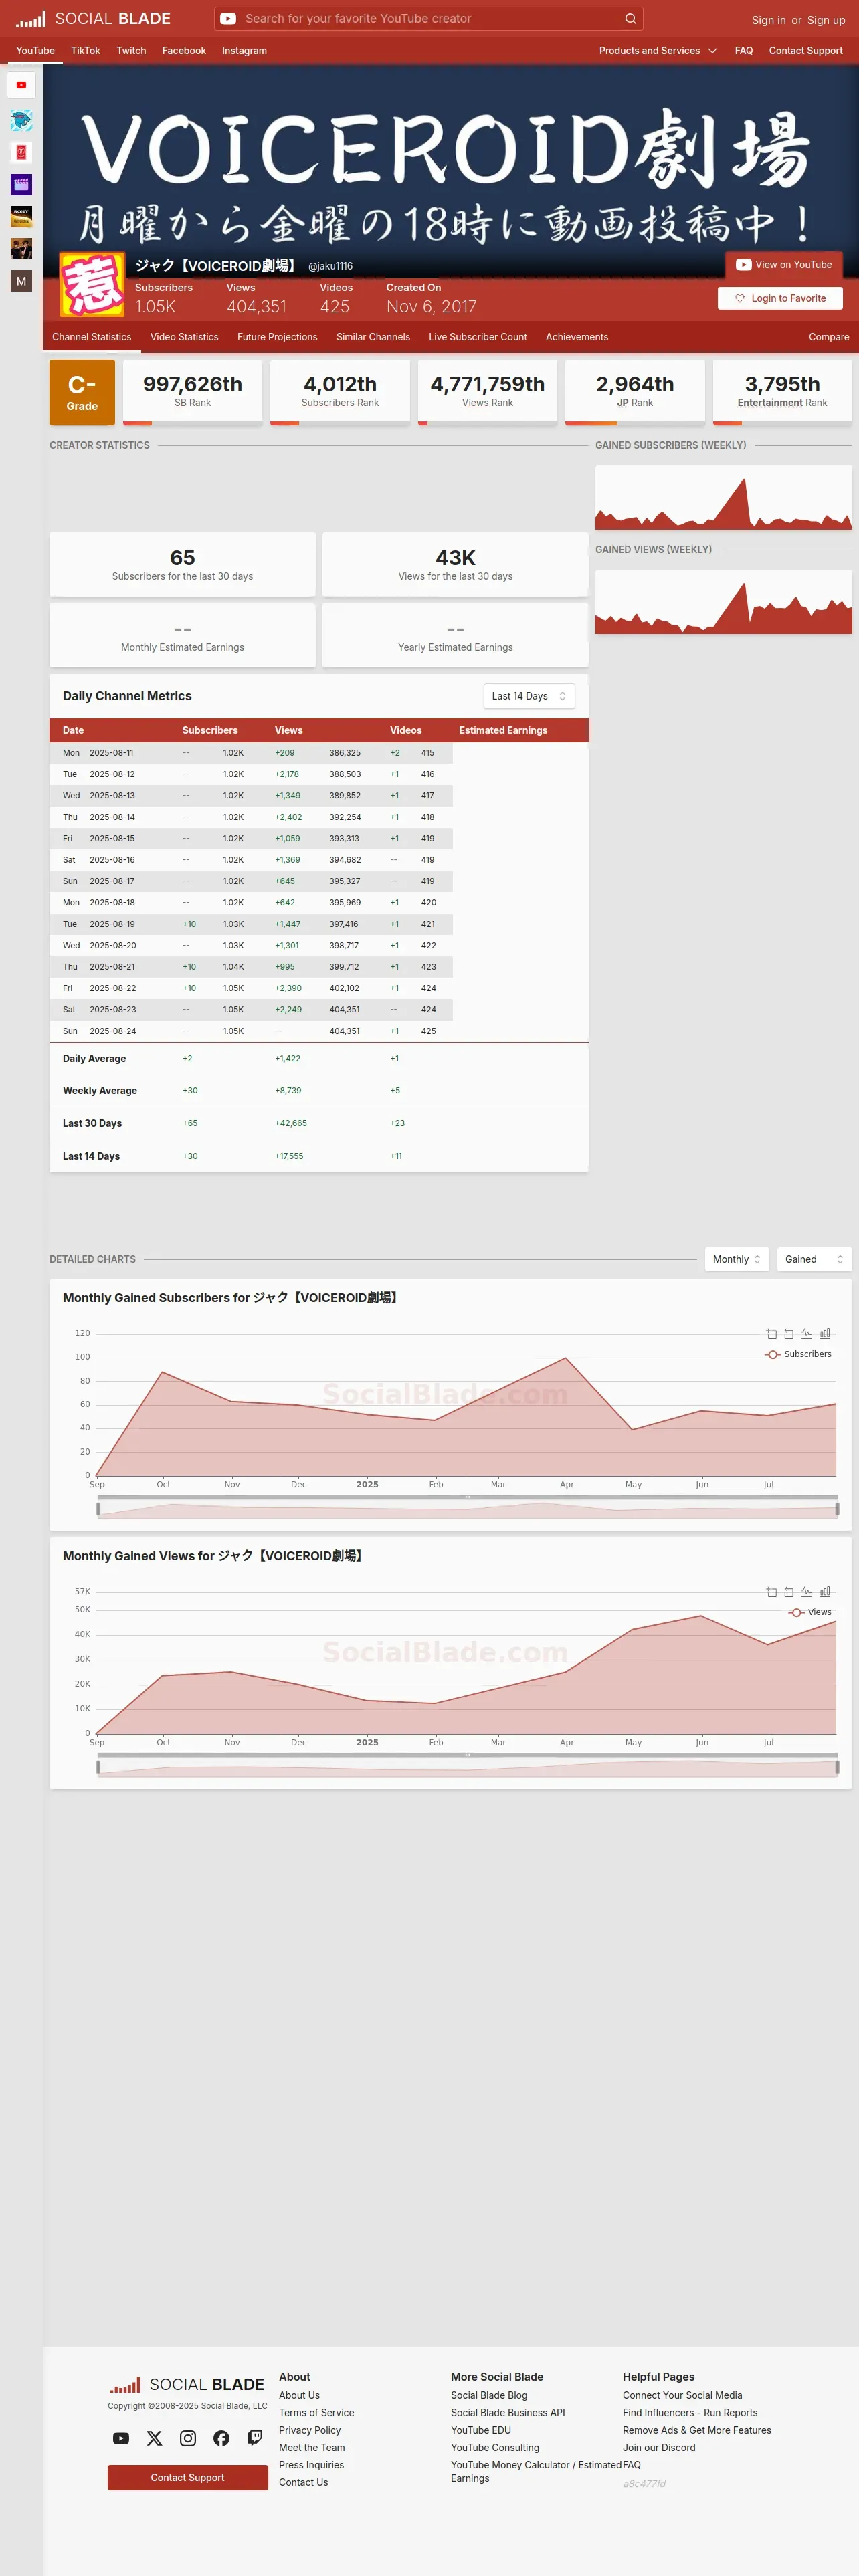
Task: Toggle Subscribers legend series on chart
Action: click(798, 1354)
